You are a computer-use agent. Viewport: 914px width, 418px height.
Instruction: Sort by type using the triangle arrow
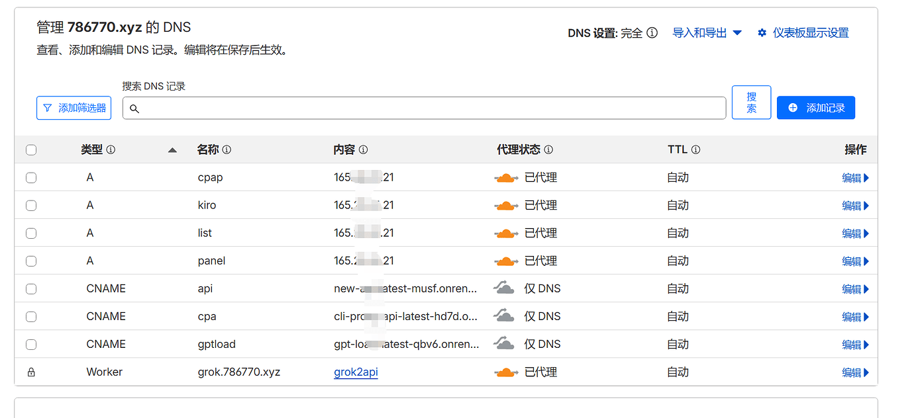click(x=172, y=150)
